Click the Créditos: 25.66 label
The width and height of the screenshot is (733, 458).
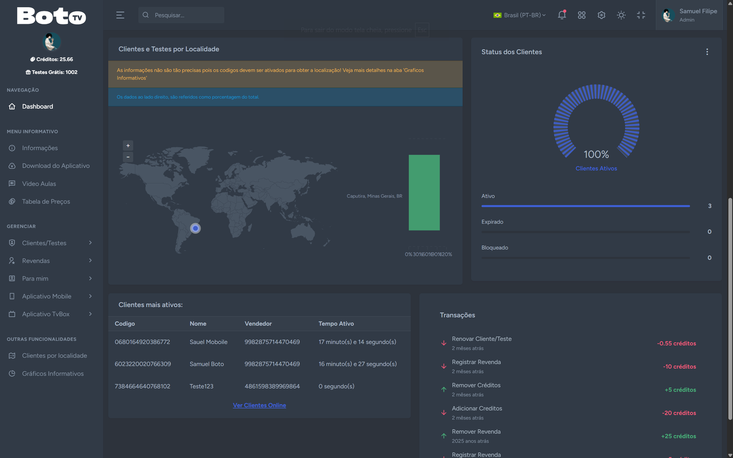(51, 60)
